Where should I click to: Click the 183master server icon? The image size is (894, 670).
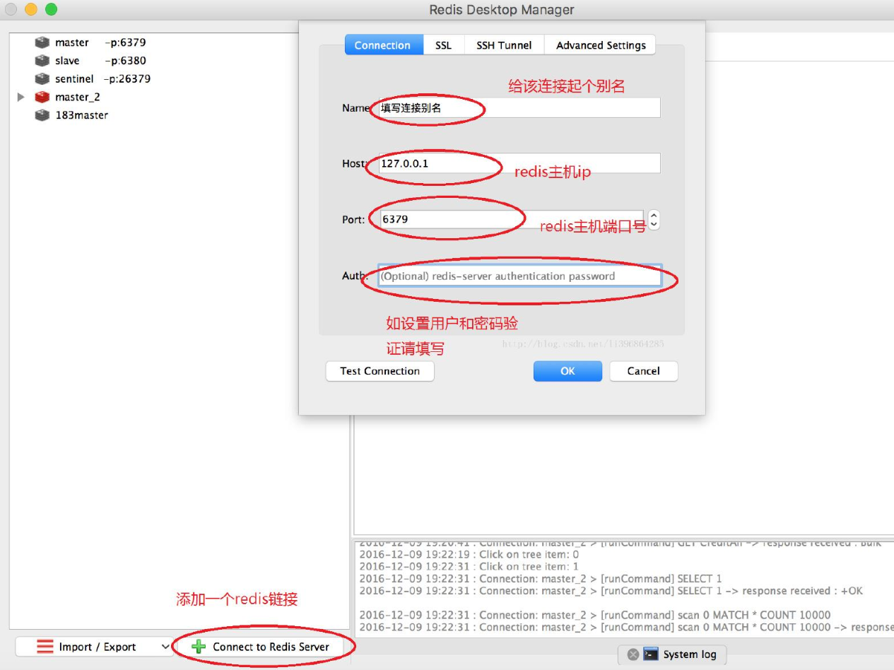click(x=42, y=115)
